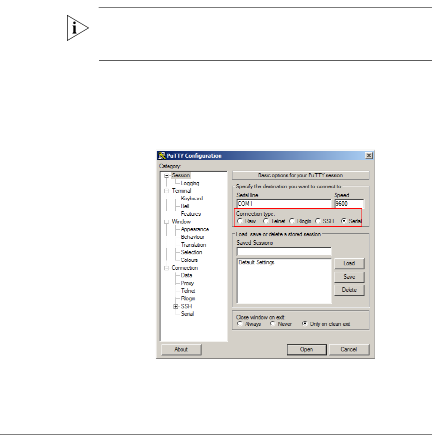This screenshot has width=432, height=435.
Task: Click the Saved Sessions name field
Action: pyautogui.click(x=284, y=251)
